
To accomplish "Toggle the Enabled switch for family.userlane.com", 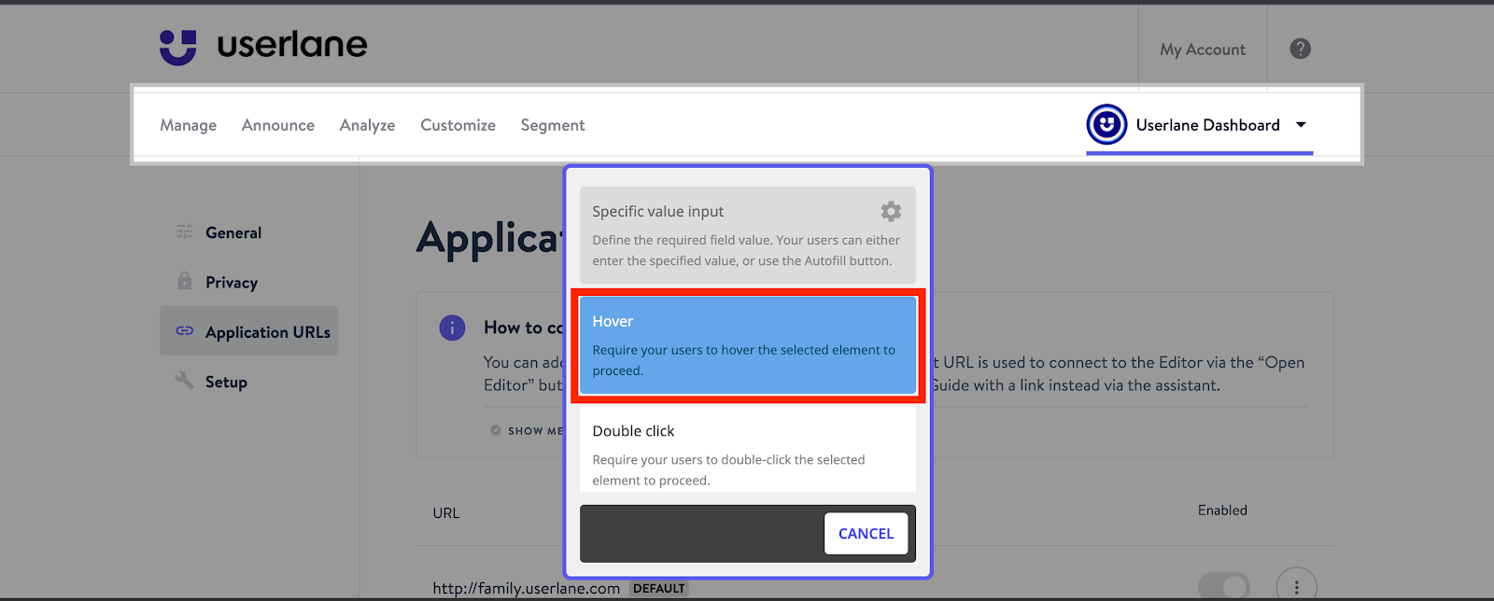I will pyautogui.click(x=1223, y=586).
